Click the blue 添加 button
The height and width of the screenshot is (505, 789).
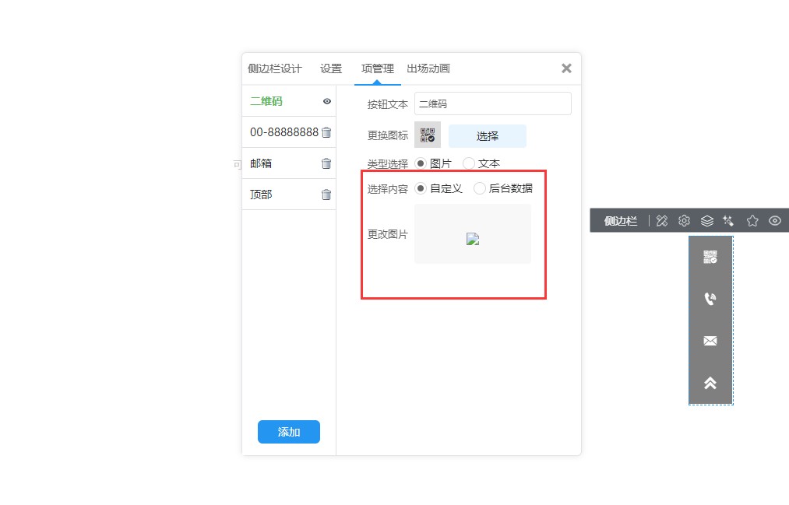[288, 432]
